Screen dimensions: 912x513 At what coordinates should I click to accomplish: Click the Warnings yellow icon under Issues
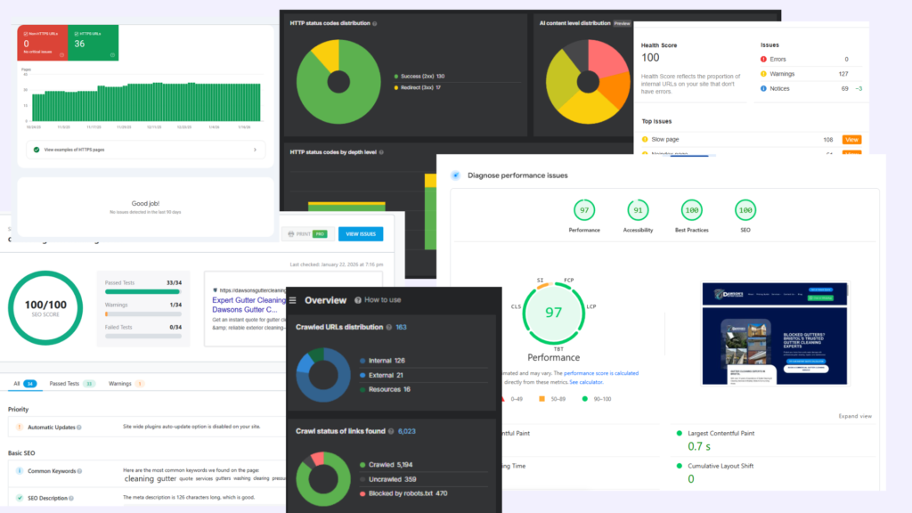click(x=764, y=74)
